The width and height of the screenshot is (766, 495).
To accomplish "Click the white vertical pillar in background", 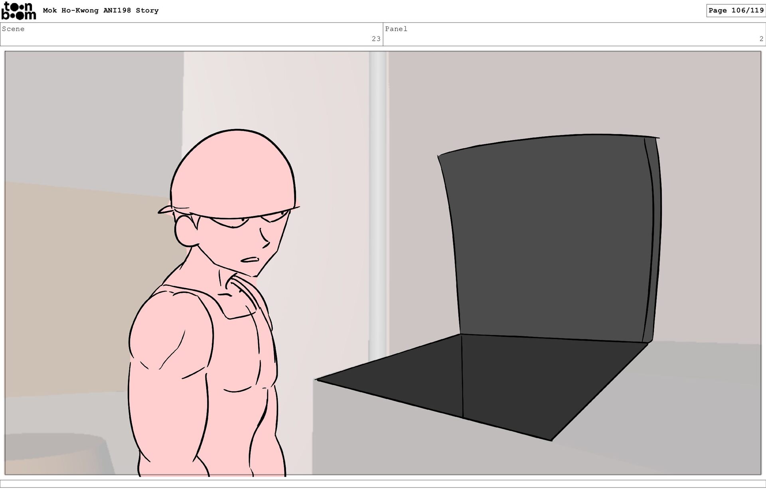I will coord(377,199).
